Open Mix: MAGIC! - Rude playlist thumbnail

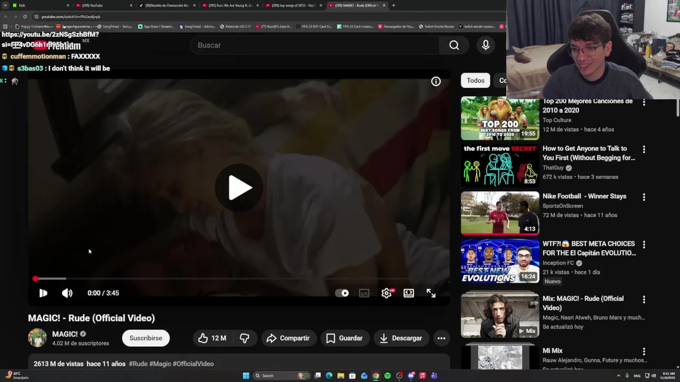(500, 315)
